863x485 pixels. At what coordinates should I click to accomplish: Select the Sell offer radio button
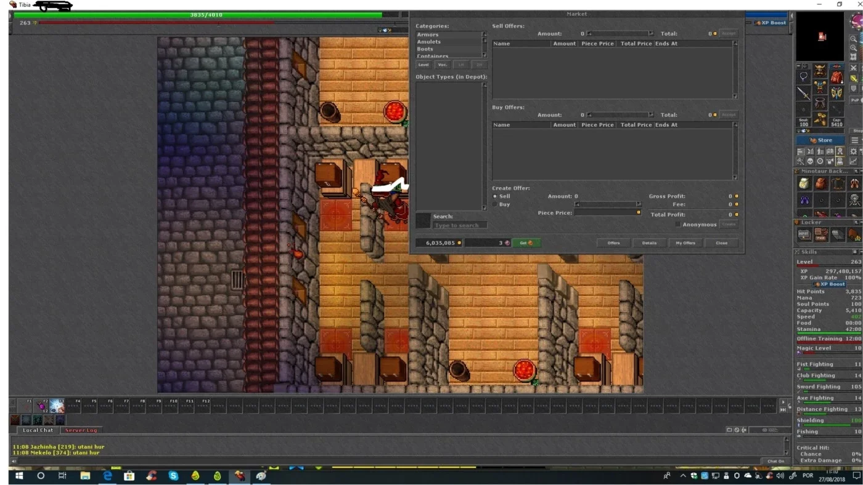pos(495,196)
